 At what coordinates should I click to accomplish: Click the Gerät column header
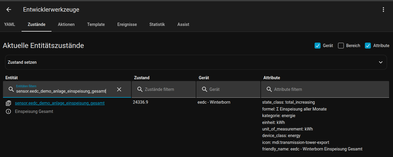[x=204, y=78]
